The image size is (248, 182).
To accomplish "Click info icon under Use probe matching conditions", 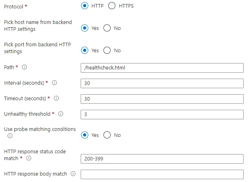I will 10,136.
